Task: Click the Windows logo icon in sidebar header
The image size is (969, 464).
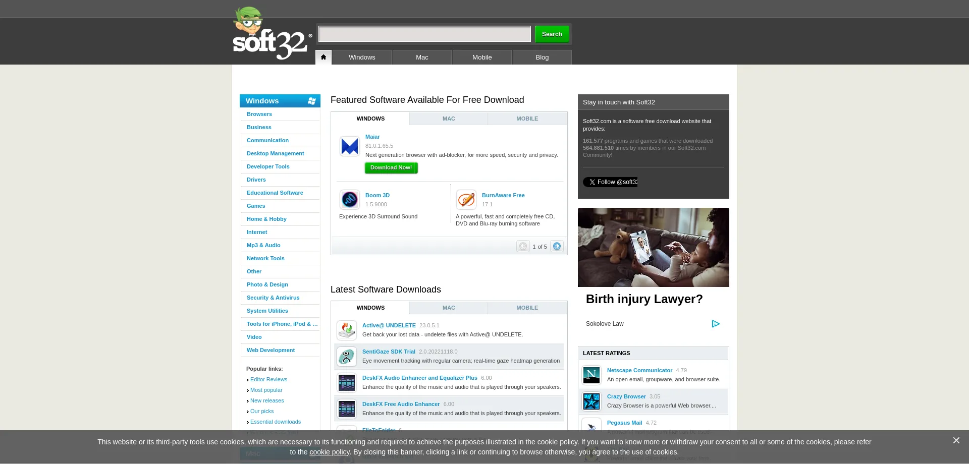Action: pos(312,101)
